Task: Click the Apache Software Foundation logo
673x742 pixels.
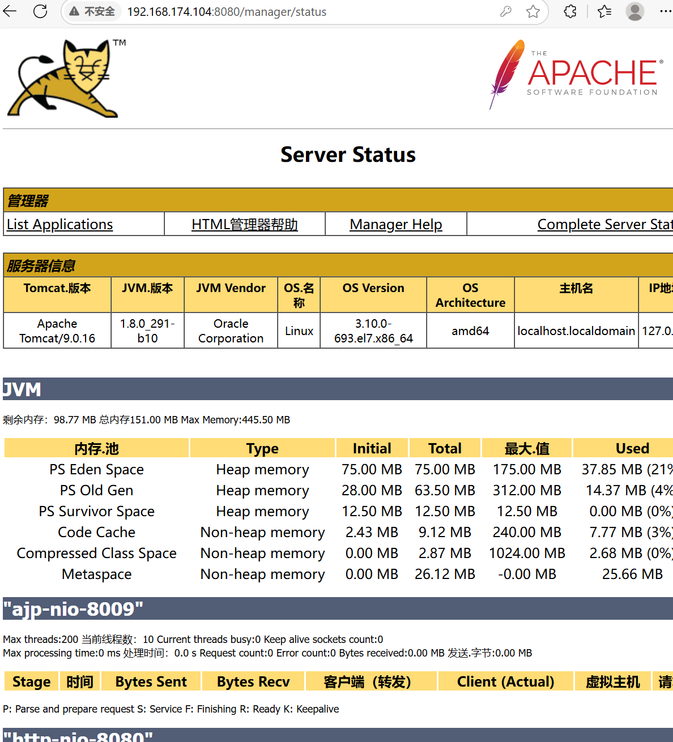Action: coord(577,74)
